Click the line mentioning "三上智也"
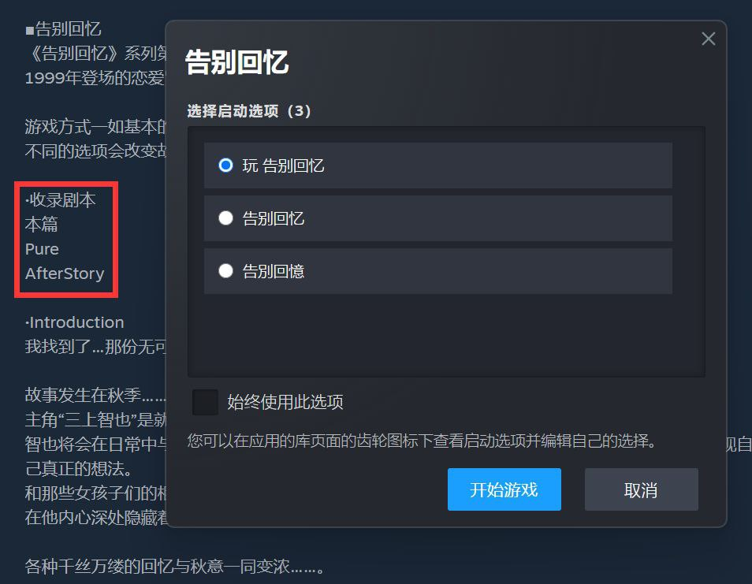 95,419
